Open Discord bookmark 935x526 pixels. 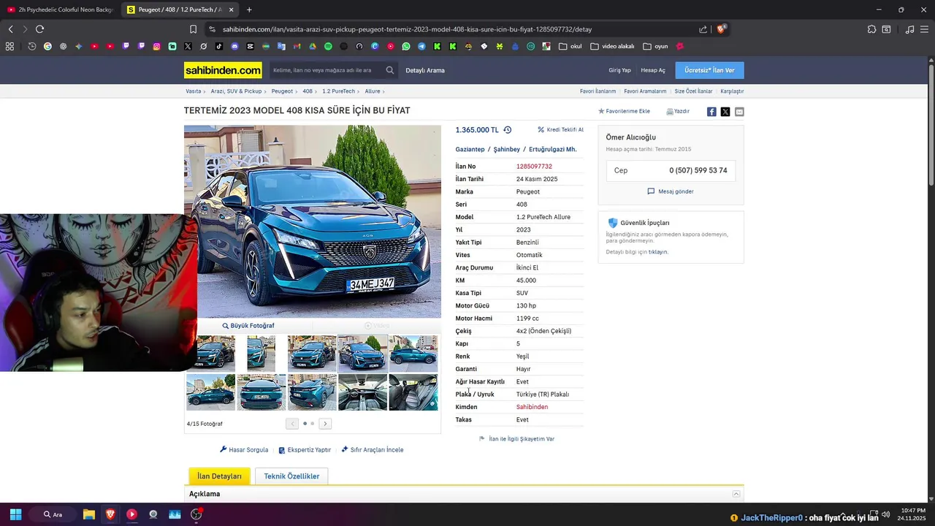click(234, 46)
